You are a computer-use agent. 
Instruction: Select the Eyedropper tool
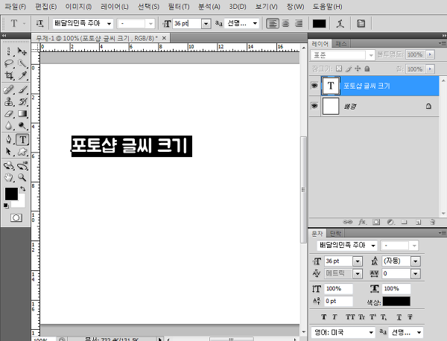[22, 75]
